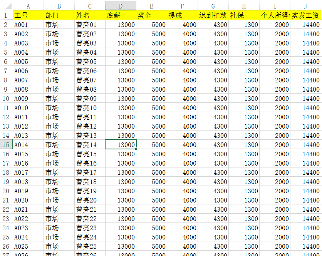Select 14400 net pay cell in row 26

[x=306, y=246]
